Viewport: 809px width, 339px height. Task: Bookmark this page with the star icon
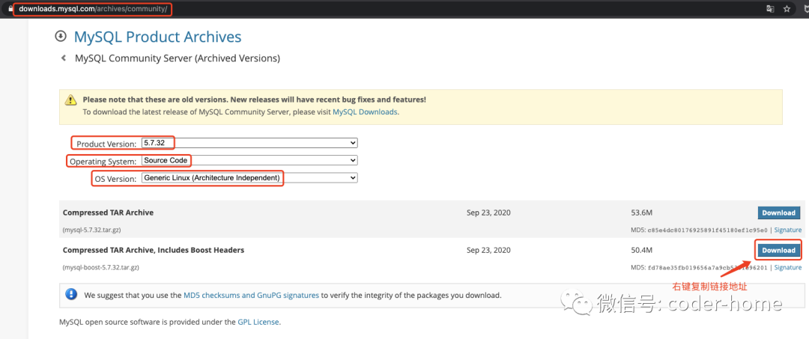click(787, 9)
